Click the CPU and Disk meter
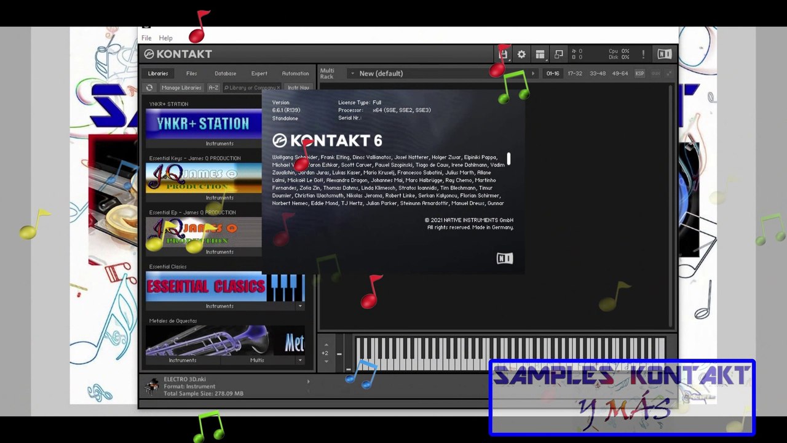Screen dimensions: 787x443 coord(619,54)
